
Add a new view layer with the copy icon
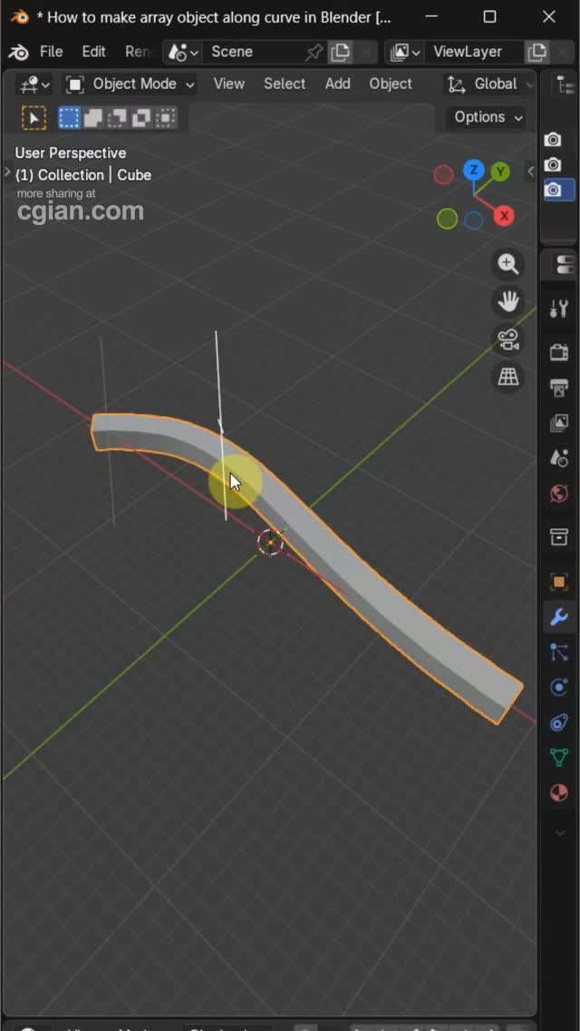(537, 52)
